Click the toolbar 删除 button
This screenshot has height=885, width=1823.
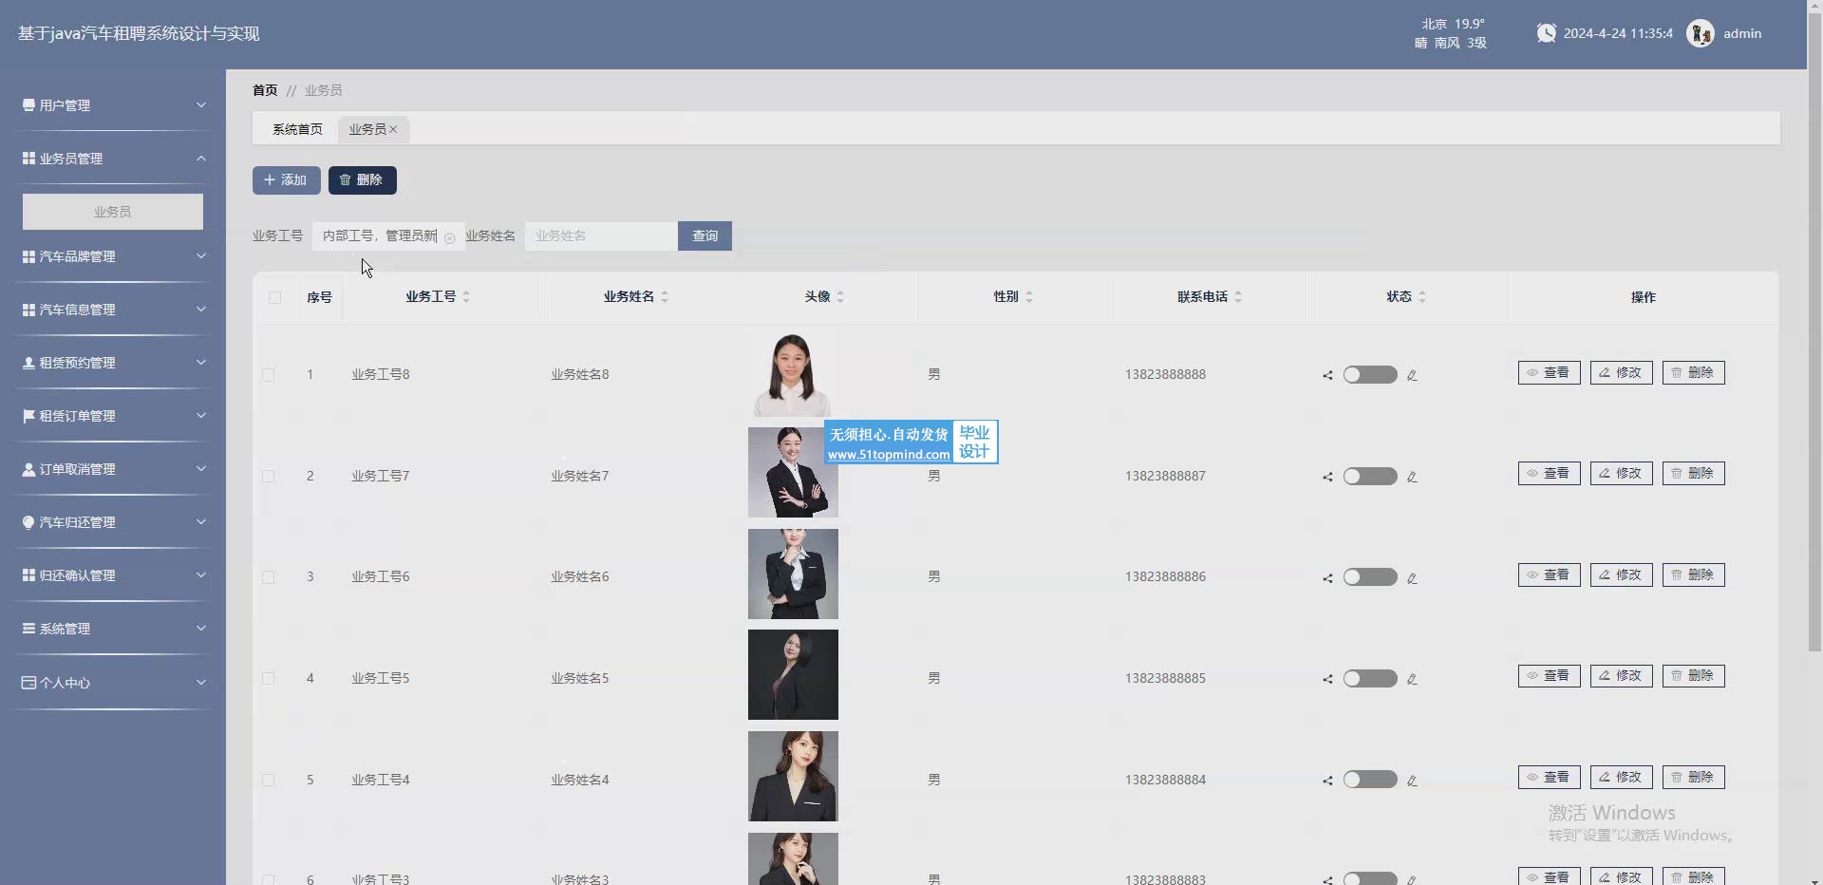click(x=362, y=180)
